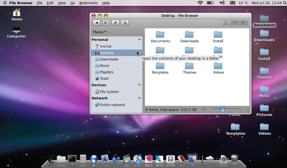Click the zoom in magnifier beside the slider

pyautogui.click(x=242, y=110)
